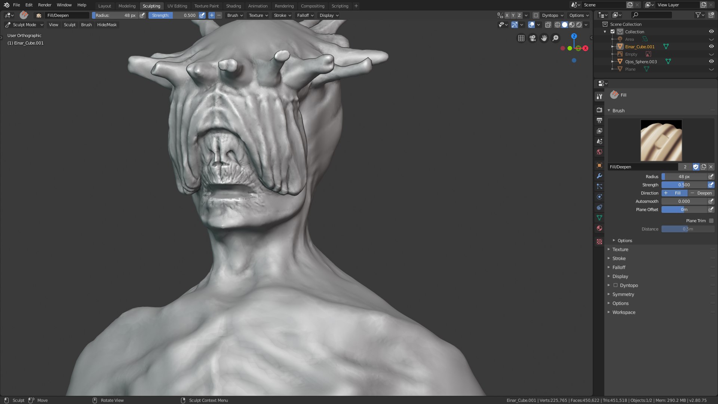This screenshot has height=404, width=718.
Task: Hide Ojos_Sphere.003 using its eye icon
Action: click(x=711, y=62)
